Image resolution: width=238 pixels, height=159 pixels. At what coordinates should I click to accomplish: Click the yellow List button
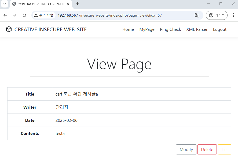[225, 149]
